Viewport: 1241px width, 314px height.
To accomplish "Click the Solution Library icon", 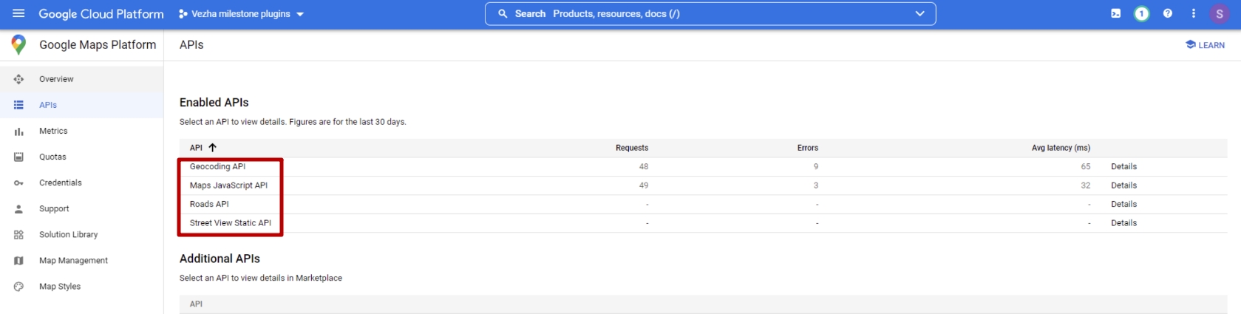I will (x=18, y=235).
